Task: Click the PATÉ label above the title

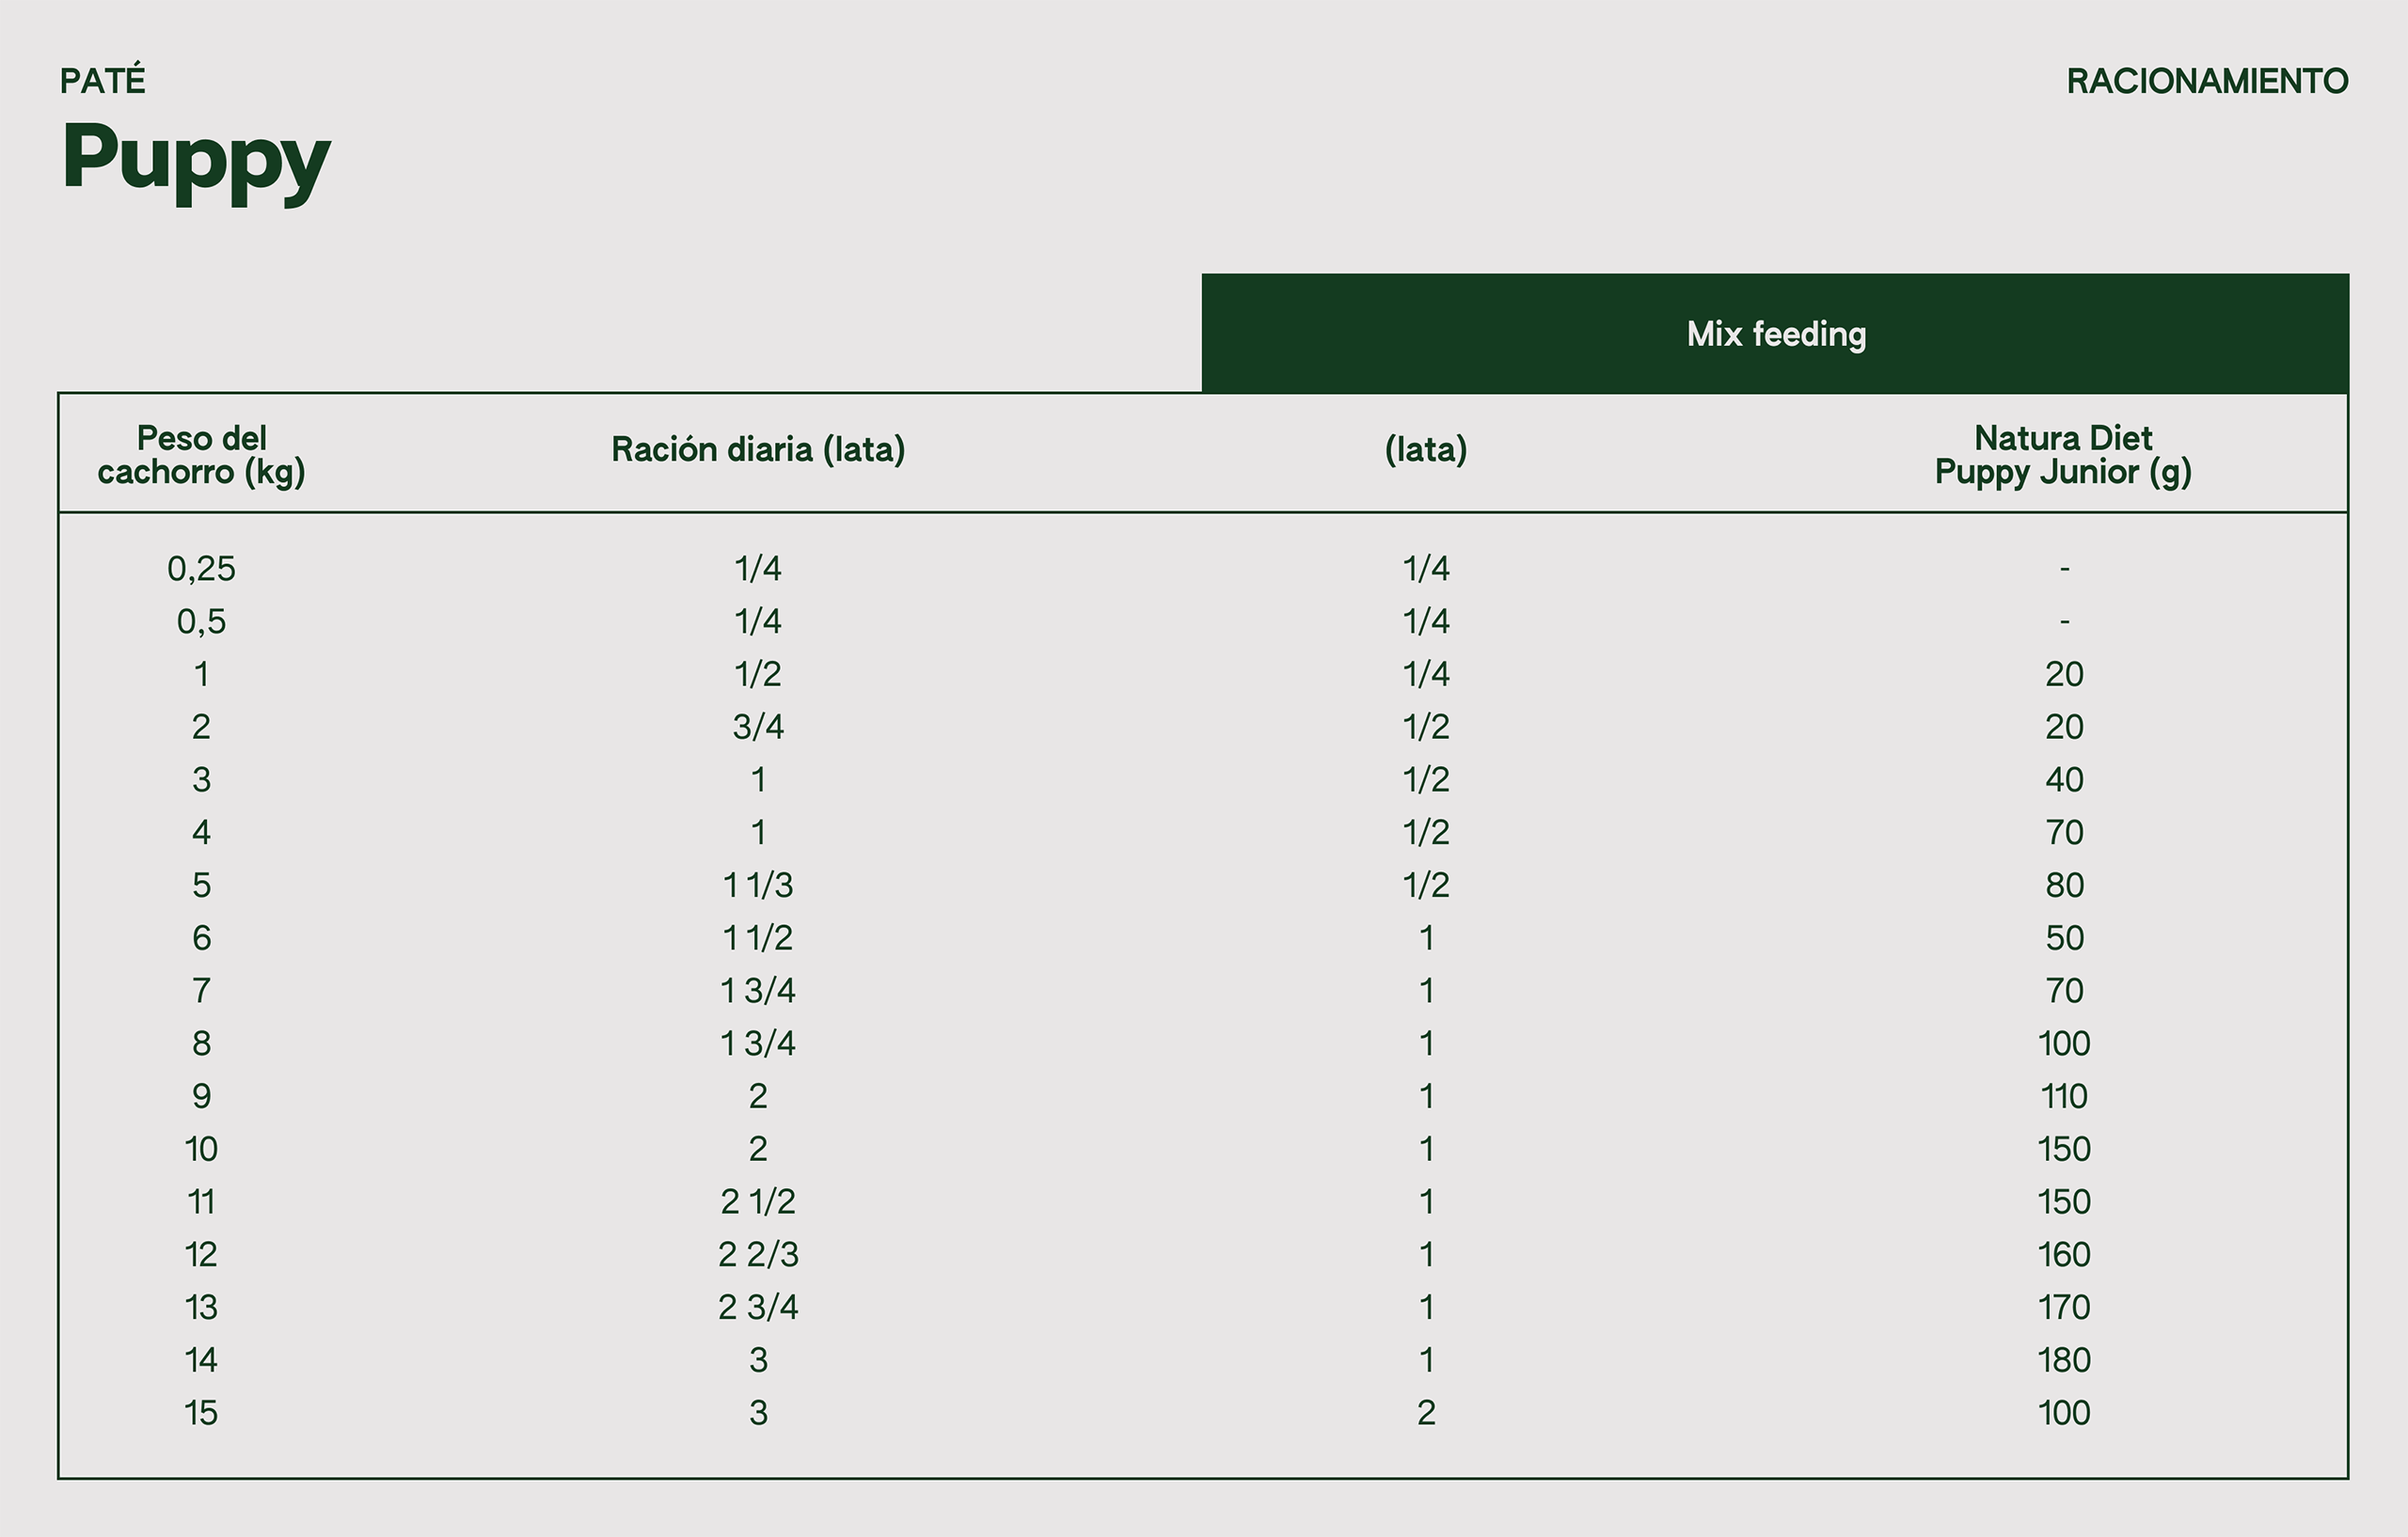Action: (x=103, y=79)
